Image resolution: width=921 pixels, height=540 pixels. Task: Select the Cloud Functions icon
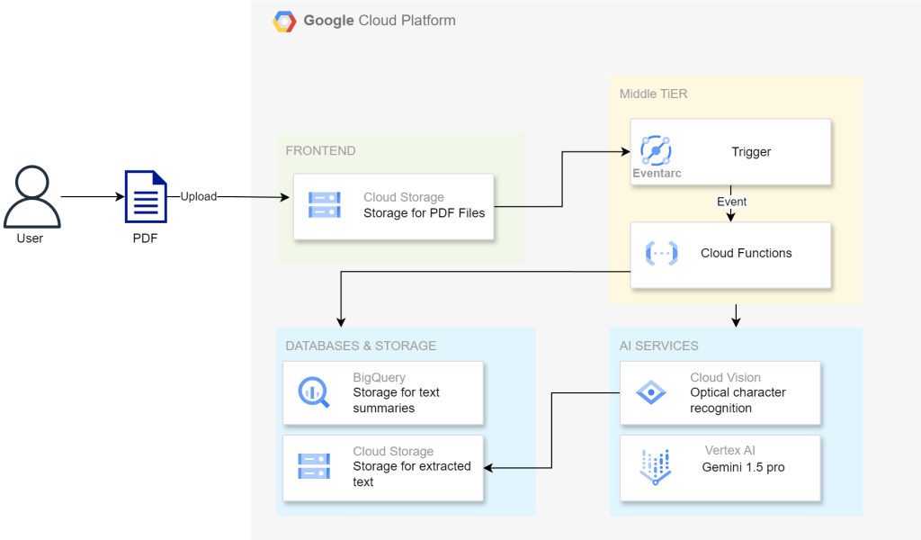(661, 253)
